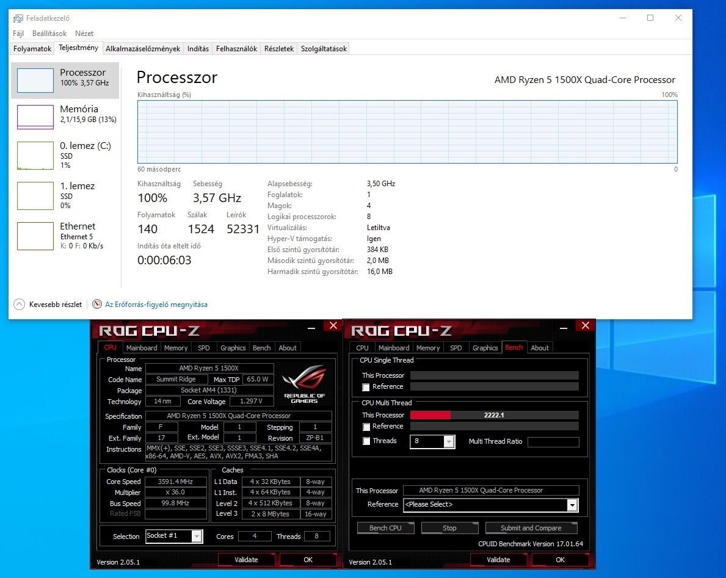Image resolution: width=726 pixels, height=578 pixels.
Task: Select the Processzor usage thumbnail
Action: [35, 81]
